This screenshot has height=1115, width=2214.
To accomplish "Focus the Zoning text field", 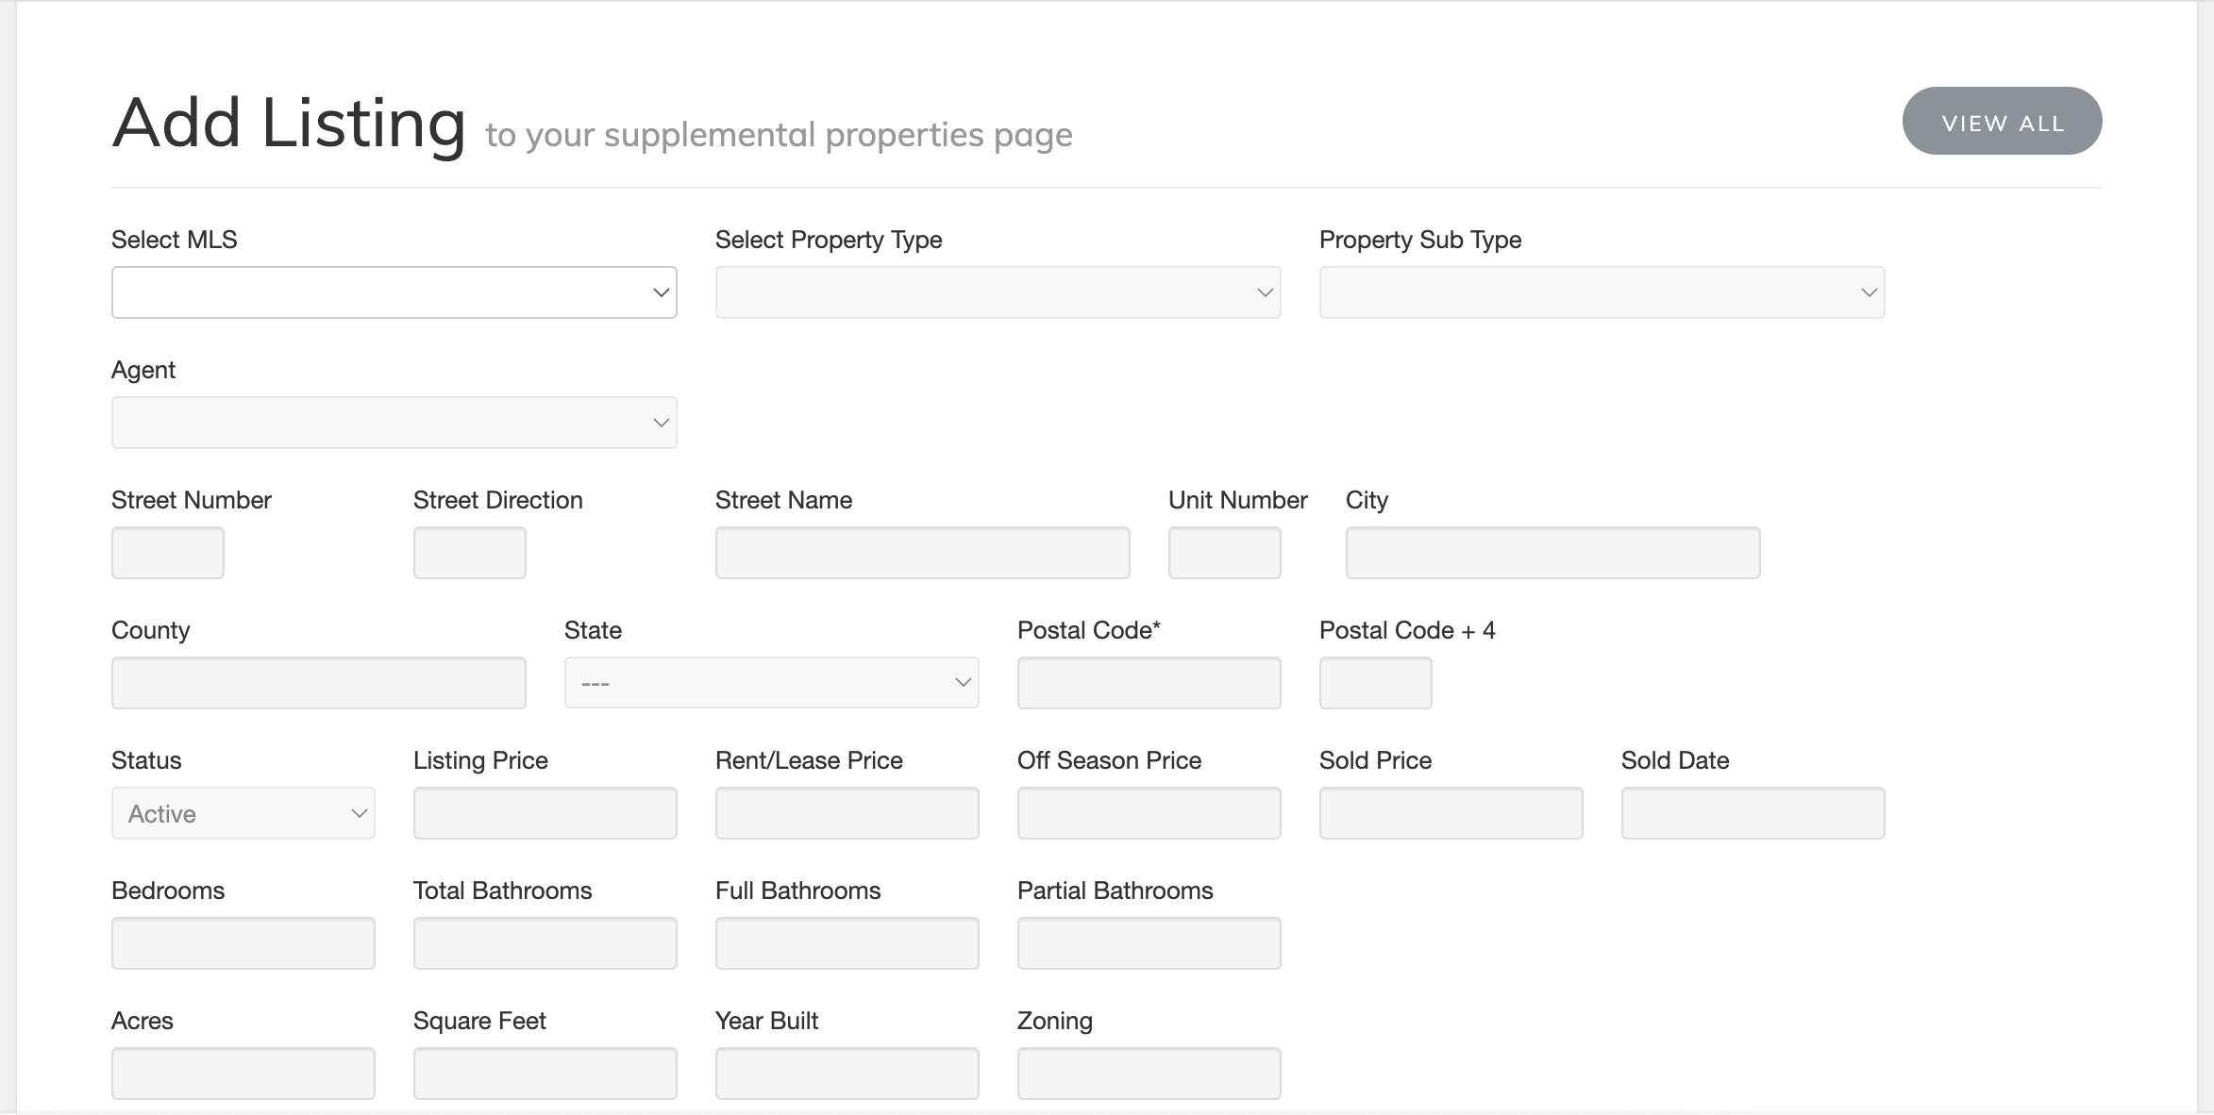I will [1149, 1073].
